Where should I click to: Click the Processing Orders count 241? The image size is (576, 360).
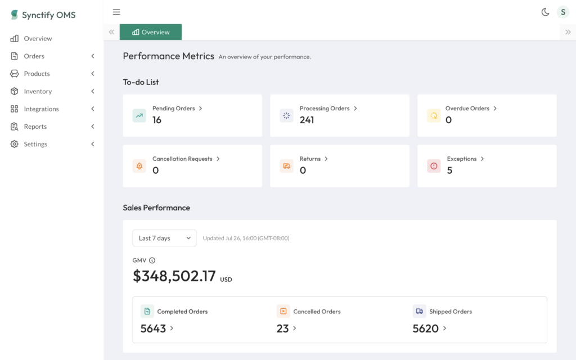click(x=307, y=120)
